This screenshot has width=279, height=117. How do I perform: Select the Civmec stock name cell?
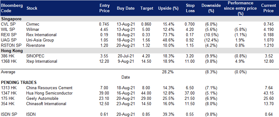pyautogui.click(x=33, y=24)
